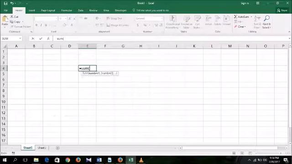Screen dimensions: 292x164
Task: Click the Save icon in title bar
Action: (x=5, y=3)
